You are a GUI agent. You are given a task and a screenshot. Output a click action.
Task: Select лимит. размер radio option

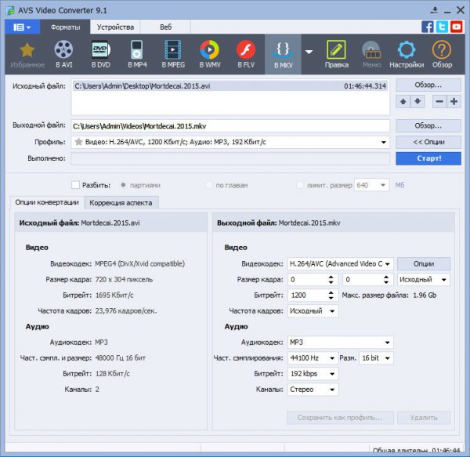[x=299, y=185]
